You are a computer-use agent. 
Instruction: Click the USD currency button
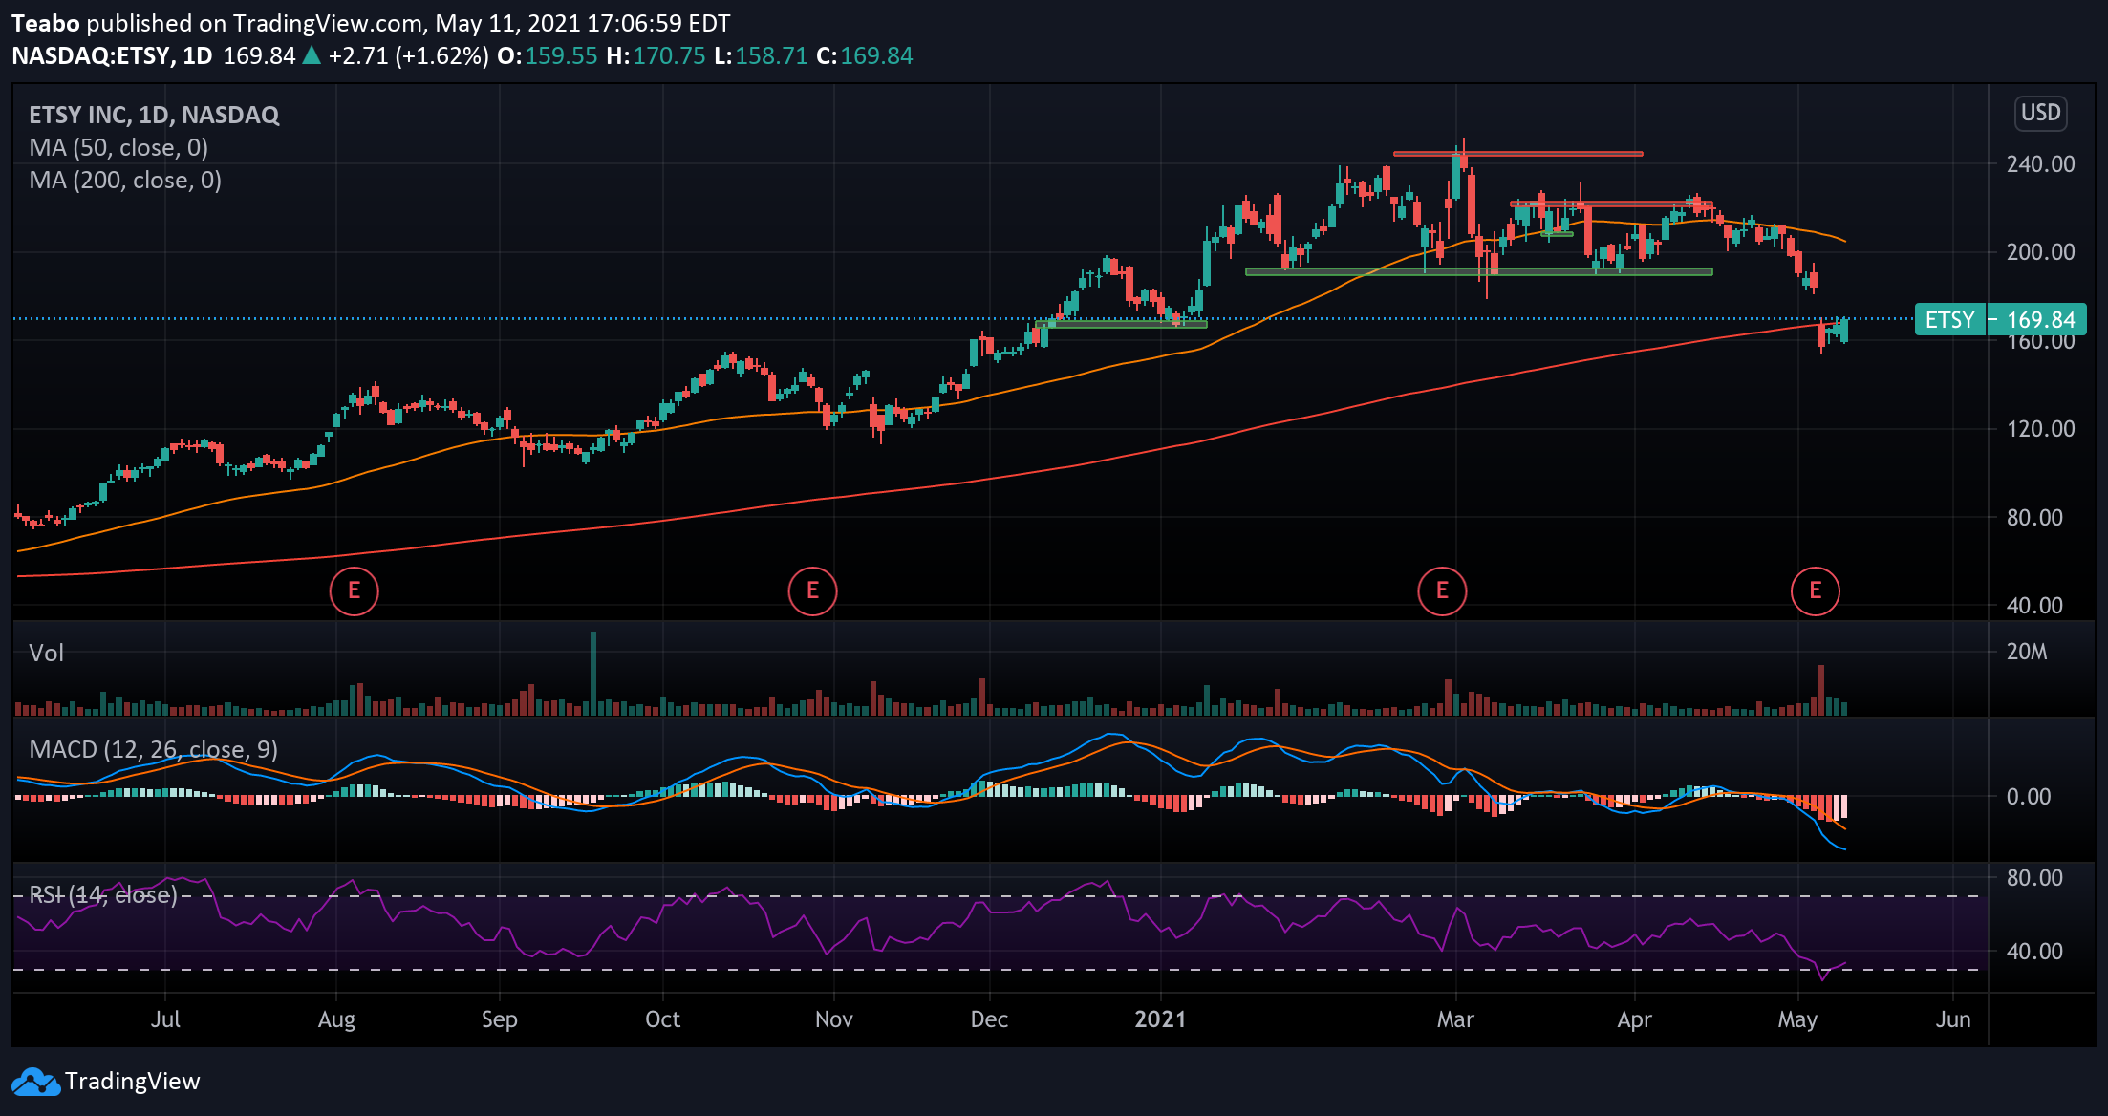2040,113
